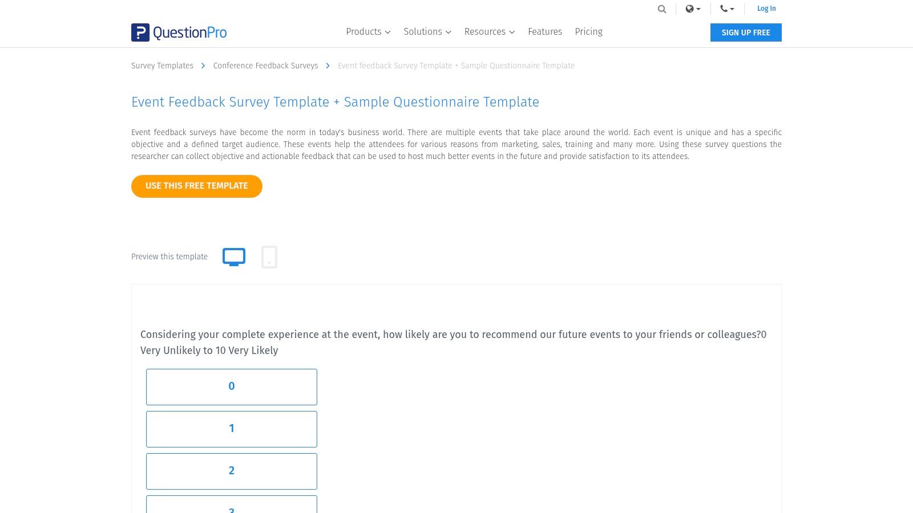
Task: Select desktop preview of the template
Action: click(234, 256)
